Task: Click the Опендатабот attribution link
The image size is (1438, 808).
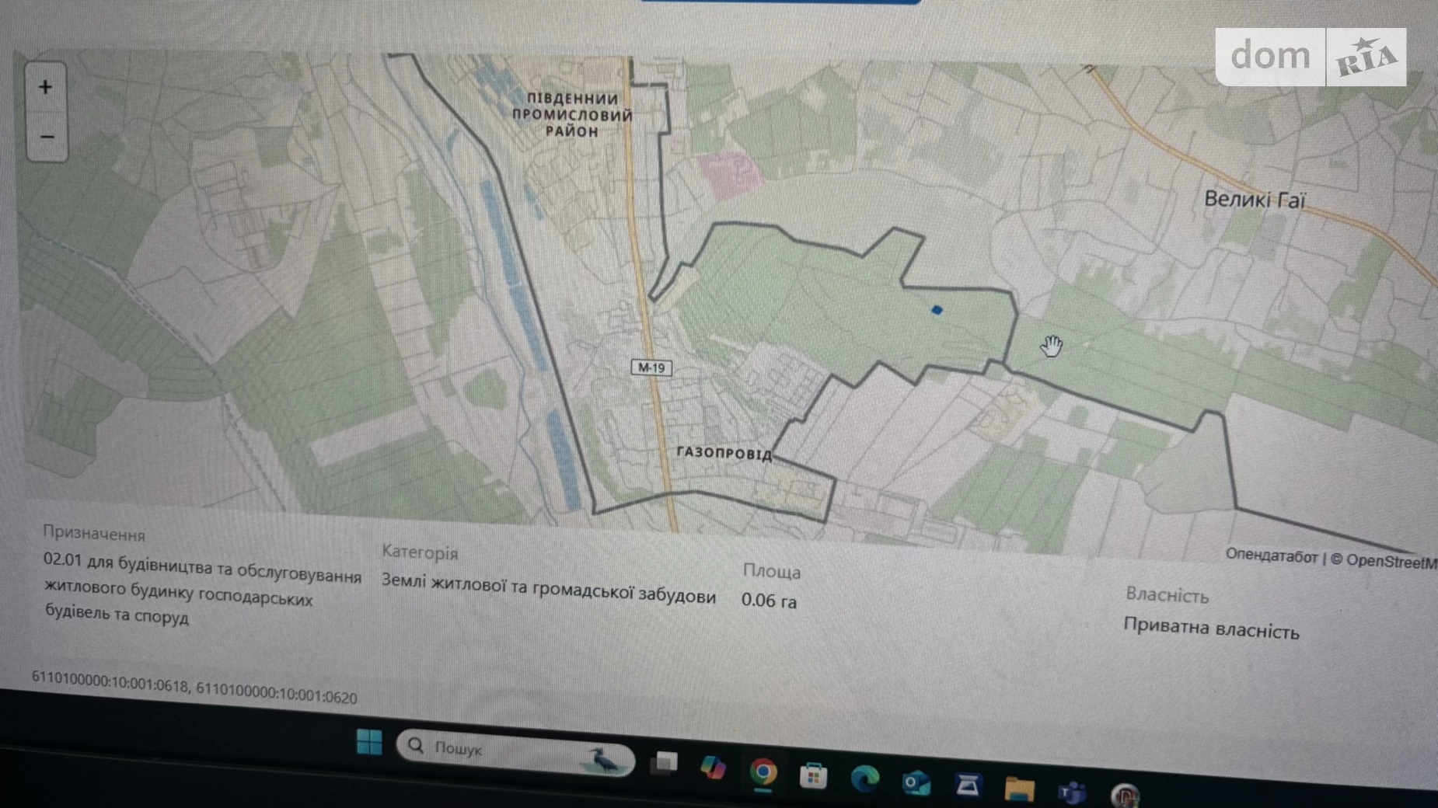Action: pos(1272,556)
